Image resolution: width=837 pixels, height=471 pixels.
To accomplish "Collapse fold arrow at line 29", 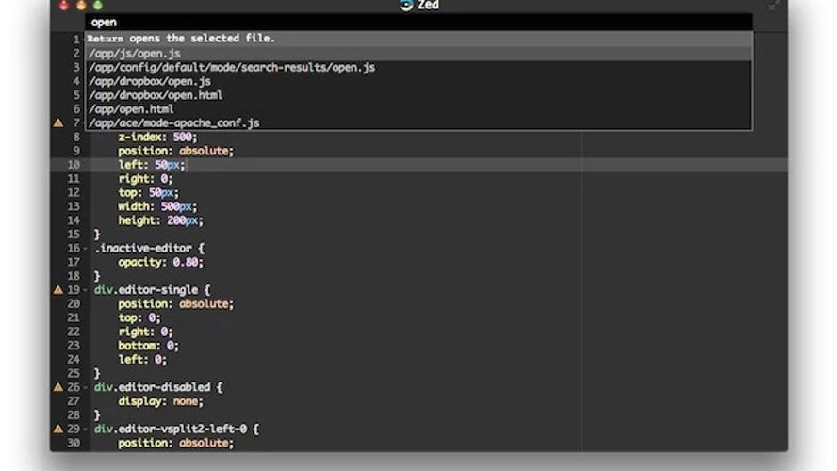I will coord(86,429).
